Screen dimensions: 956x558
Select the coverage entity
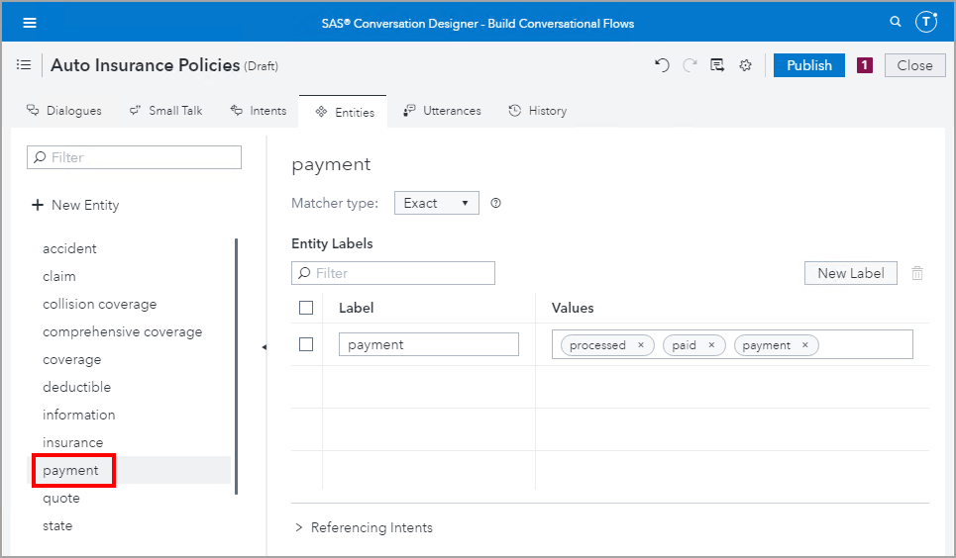[x=72, y=359]
